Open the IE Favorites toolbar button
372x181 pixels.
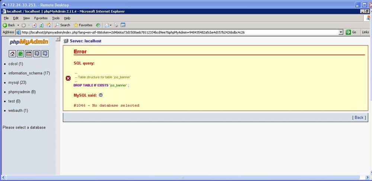[83, 25]
